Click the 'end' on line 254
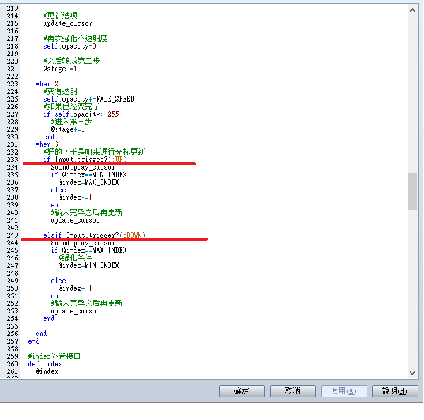The image size is (424, 420). coord(49,318)
